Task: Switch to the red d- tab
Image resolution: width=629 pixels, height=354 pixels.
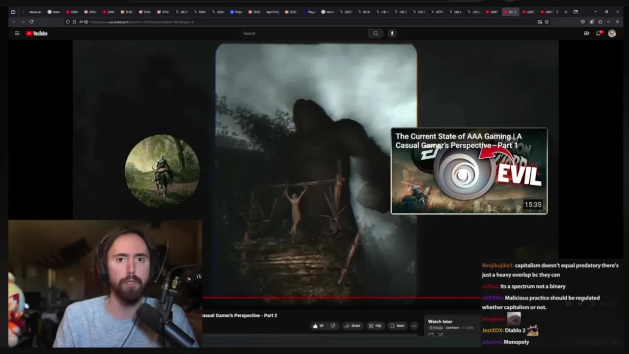Action: point(328,12)
